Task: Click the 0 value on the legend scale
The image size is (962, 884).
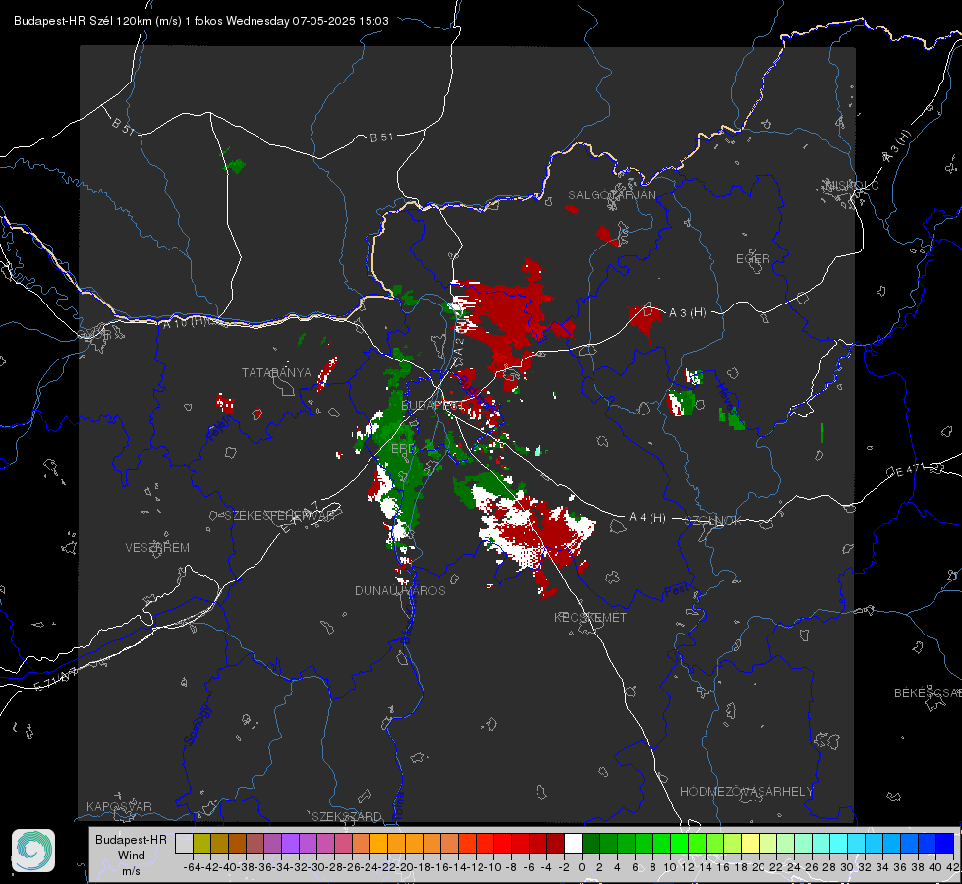Action: tap(582, 867)
